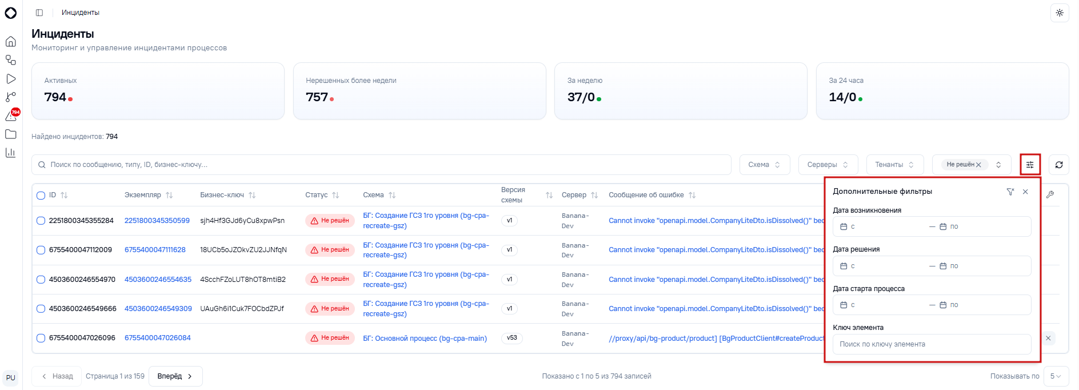Open the branch/versions icon in the sidebar
This screenshot has width=1079, height=390.
(x=10, y=97)
